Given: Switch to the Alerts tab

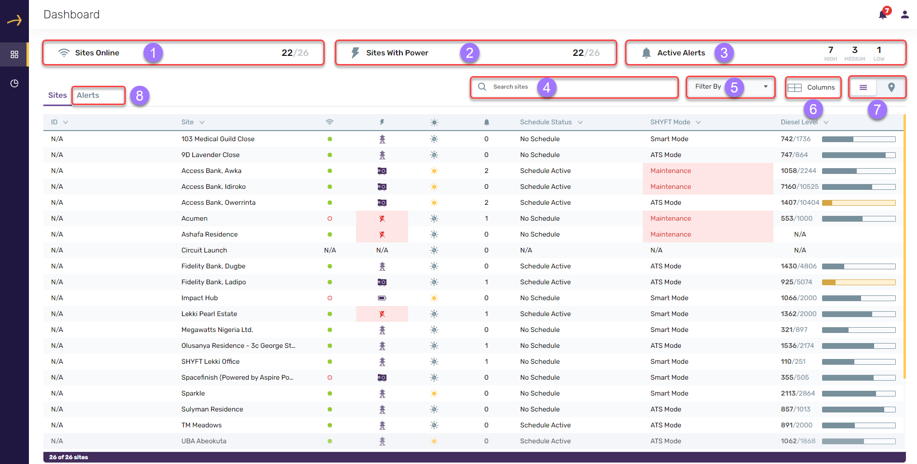Looking at the screenshot, I should [88, 95].
